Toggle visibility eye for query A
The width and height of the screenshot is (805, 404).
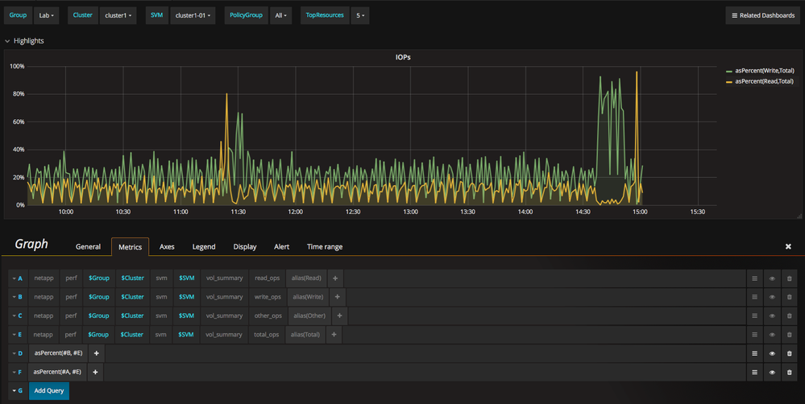[x=772, y=278]
